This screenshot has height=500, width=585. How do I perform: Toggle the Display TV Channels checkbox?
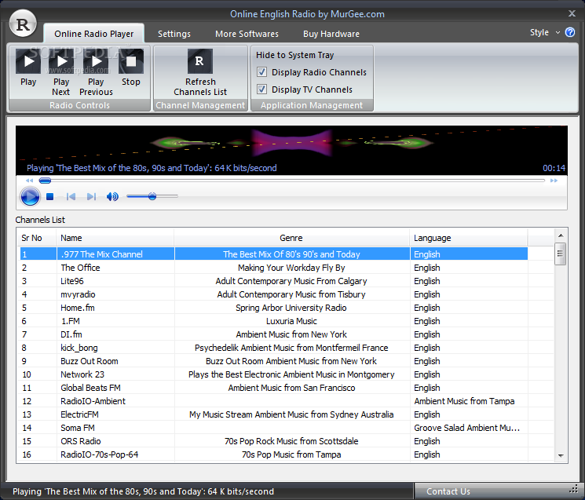click(x=262, y=89)
